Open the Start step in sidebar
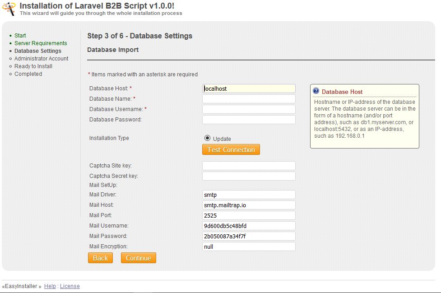Viewport: 441px width, 293px height. (x=20, y=36)
